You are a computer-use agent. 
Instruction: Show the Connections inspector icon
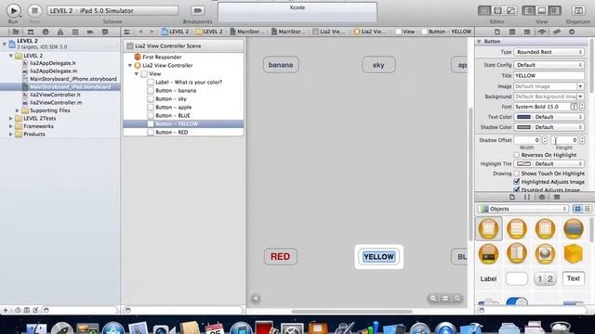pos(572,32)
